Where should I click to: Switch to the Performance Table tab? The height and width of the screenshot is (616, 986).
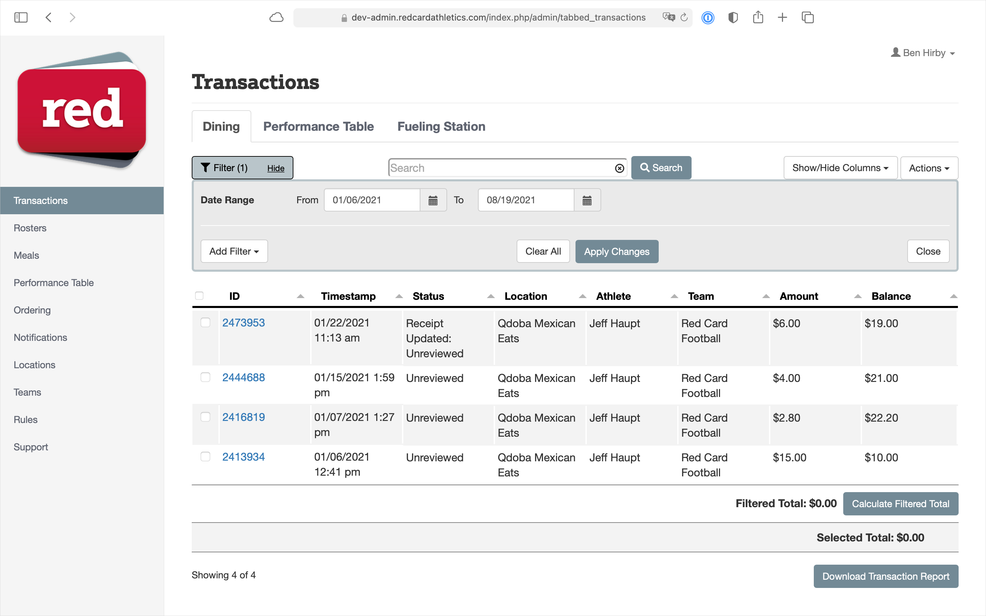[319, 126]
